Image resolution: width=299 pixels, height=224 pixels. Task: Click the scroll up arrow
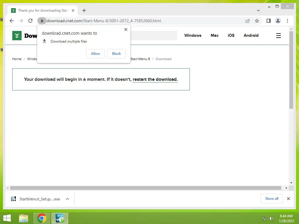coord(291,29)
